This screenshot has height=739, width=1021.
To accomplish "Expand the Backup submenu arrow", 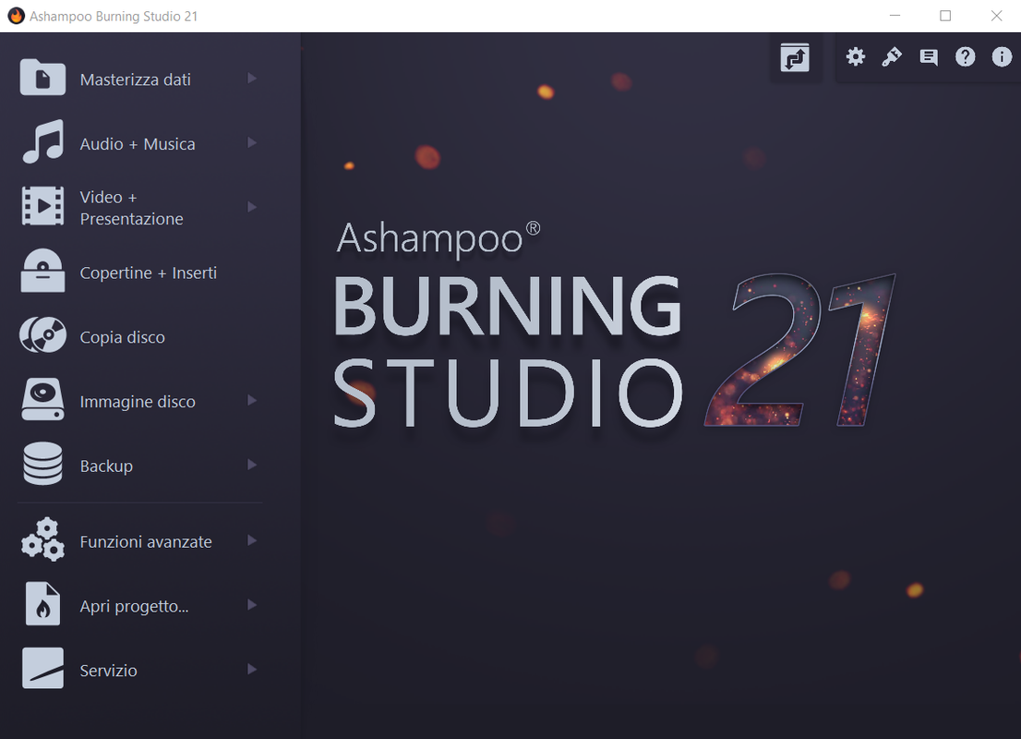I will tap(252, 466).
